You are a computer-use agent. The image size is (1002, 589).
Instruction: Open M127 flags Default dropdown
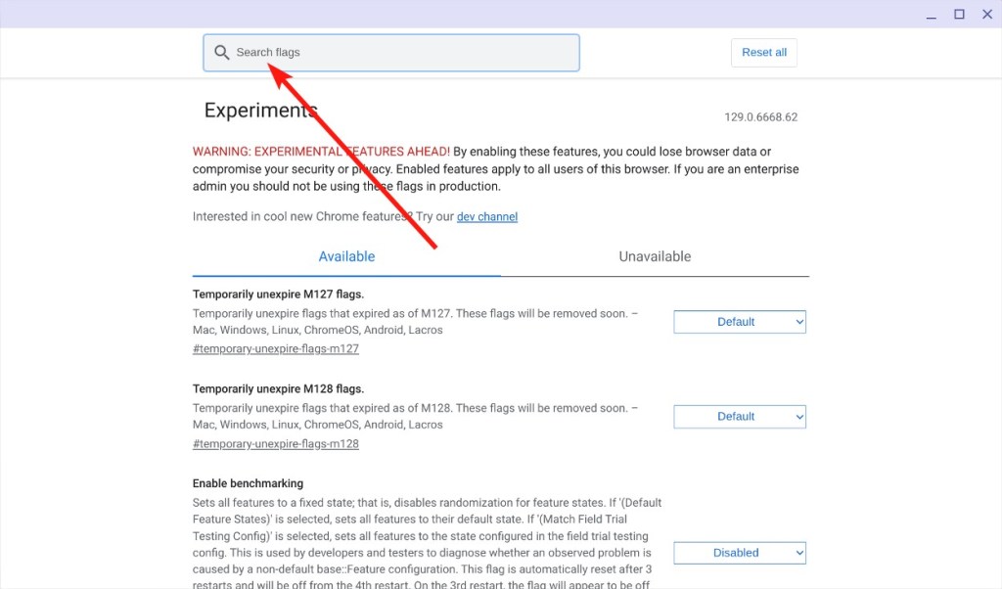740,322
